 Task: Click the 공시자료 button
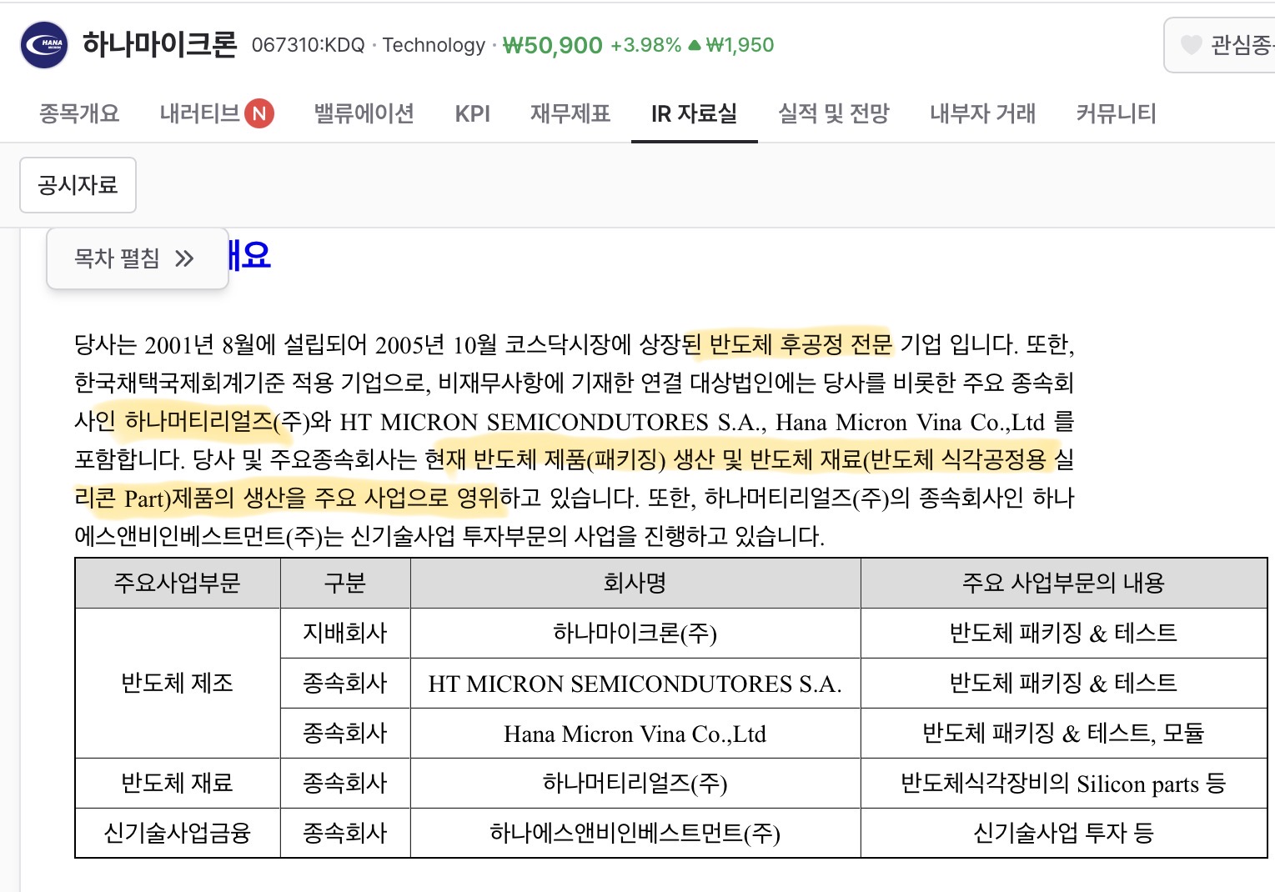click(78, 185)
